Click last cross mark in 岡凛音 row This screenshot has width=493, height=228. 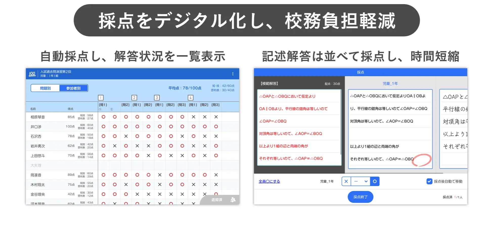tap(216, 175)
